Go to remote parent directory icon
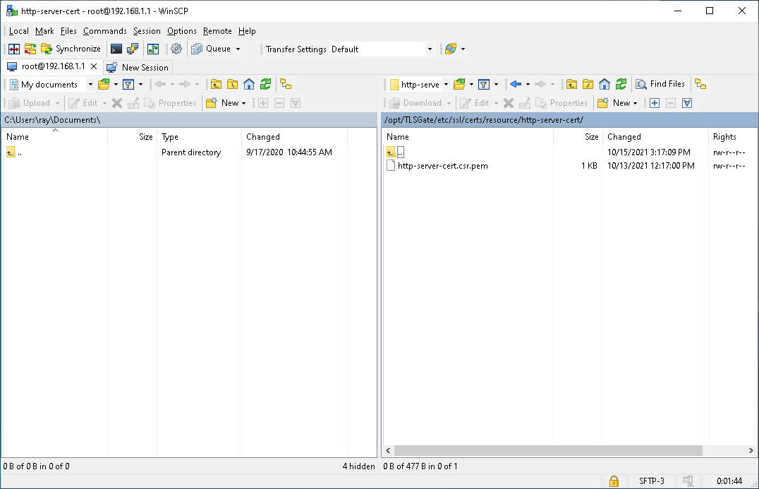This screenshot has height=489, width=759. (x=571, y=84)
